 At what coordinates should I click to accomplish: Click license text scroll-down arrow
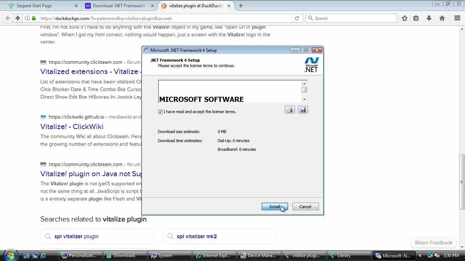coord(304,99)
